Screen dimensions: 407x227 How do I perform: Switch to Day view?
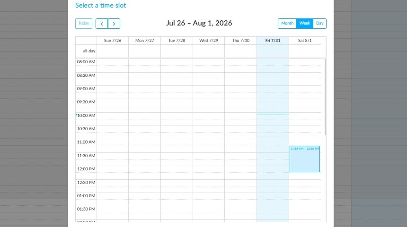(319, 24)
